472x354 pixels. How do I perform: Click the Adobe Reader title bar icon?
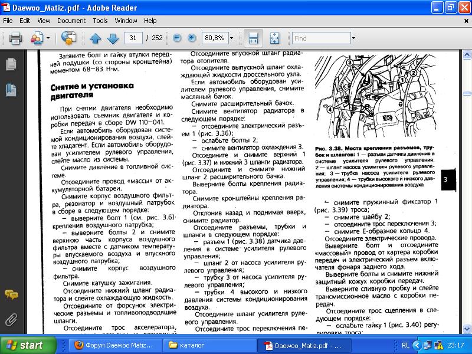[x=5, y=8]
